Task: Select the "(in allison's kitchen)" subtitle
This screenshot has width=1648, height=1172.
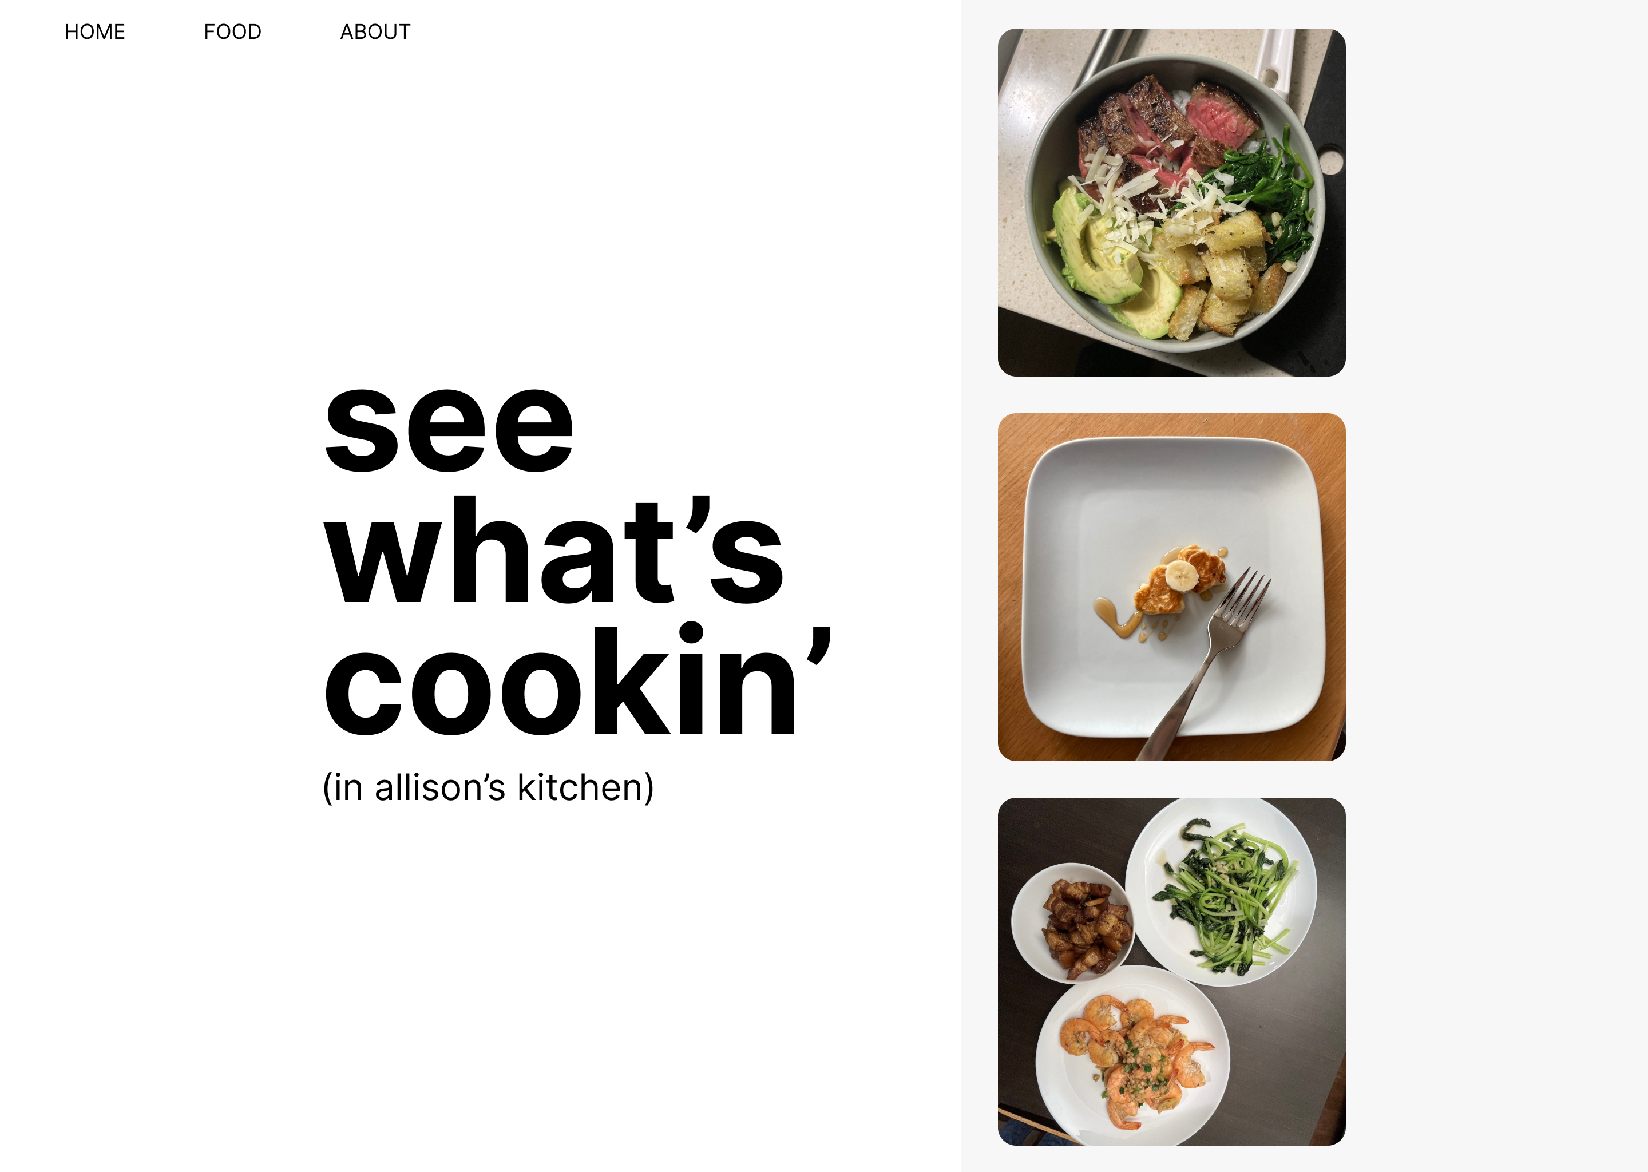Action: pos(489,787)
